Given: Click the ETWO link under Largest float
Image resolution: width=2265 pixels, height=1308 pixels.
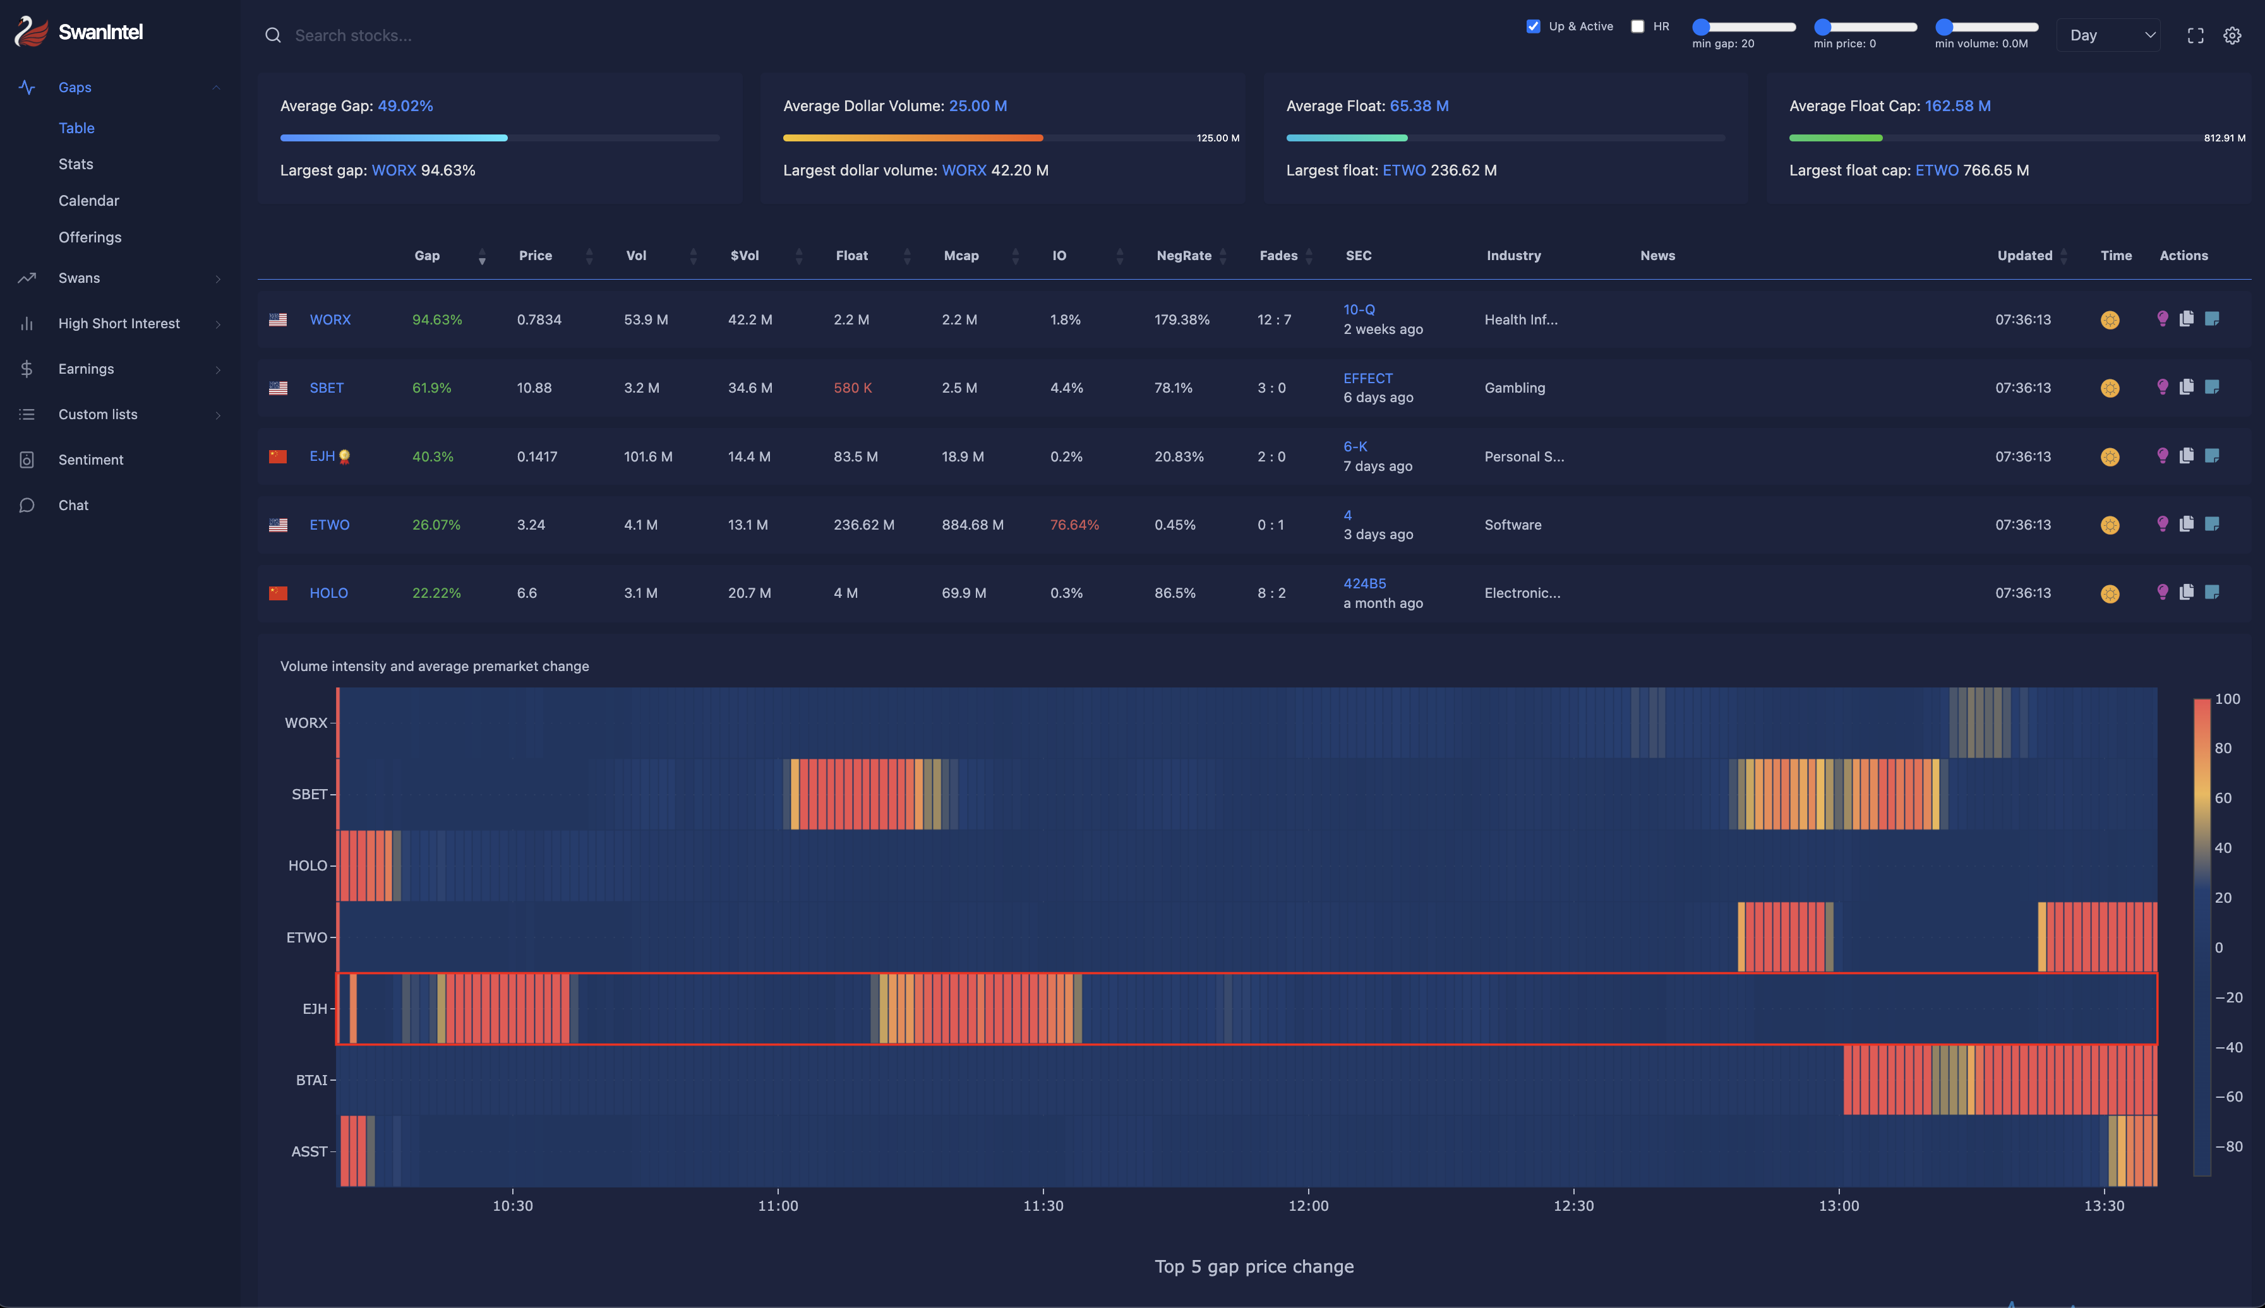Looking at the screenshot, I should (x=1404, y=170).
